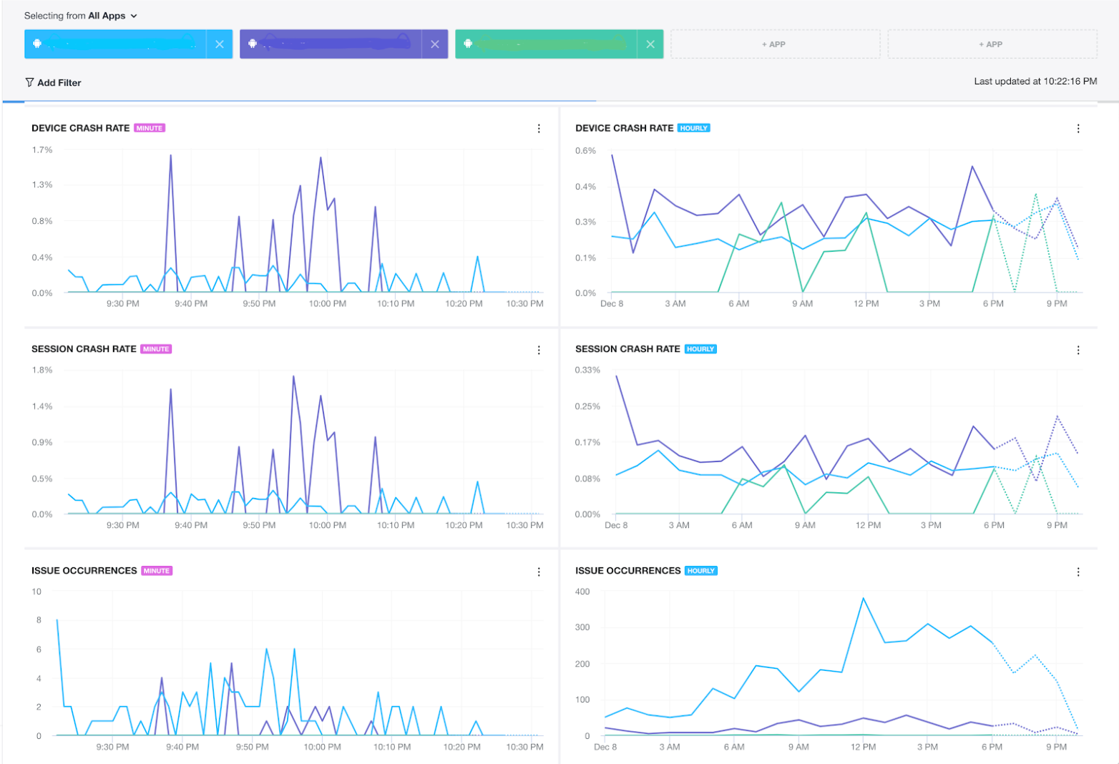Viewport: 1119px width, 764px height.
Task: Remove the purple app with its X icon
Action: point(434,44)
